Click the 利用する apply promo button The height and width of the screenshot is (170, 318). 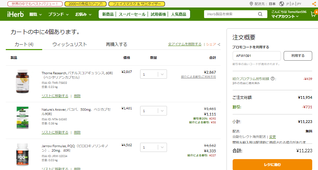click(298, 56)
